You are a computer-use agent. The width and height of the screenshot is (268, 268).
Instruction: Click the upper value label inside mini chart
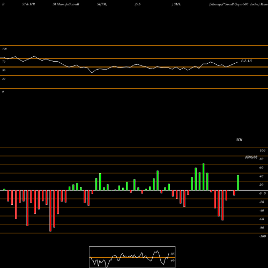pyautogui.click(x=173, y=254)
